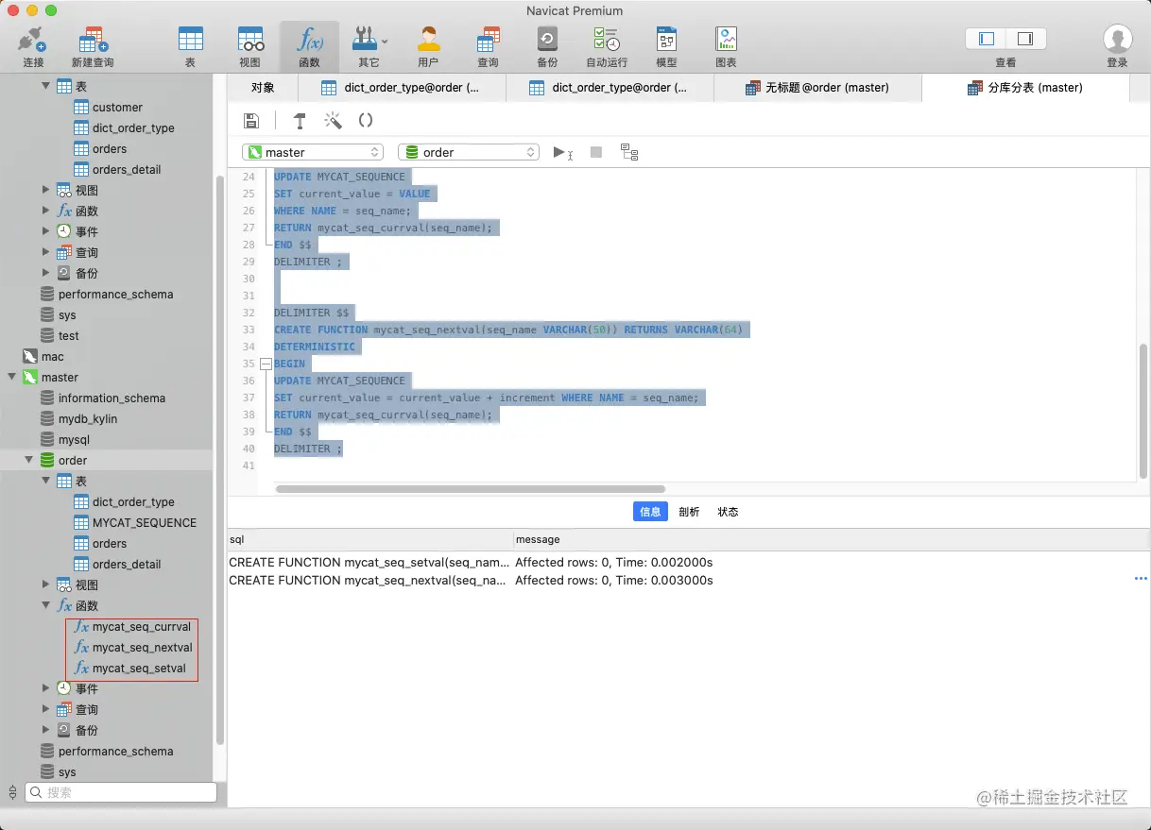The height and width of the screenshot is (830, 1151).
Task: Expand the 视图 node under order
Action: [45, 584]
